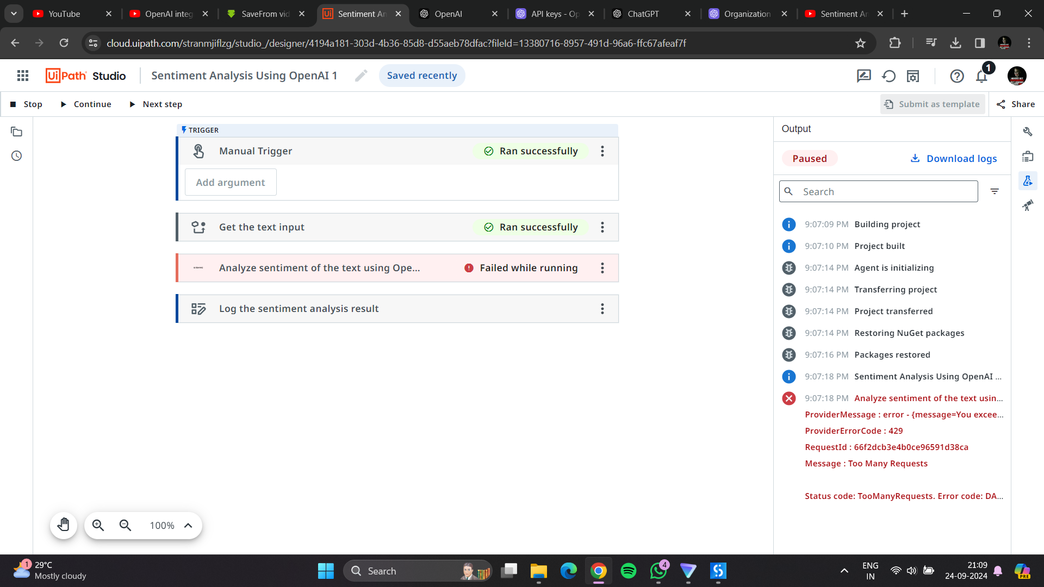The width and height of the screenshot is (1044, 587).
Task: Show hidden system tray icons
Action: click(844, 571)
